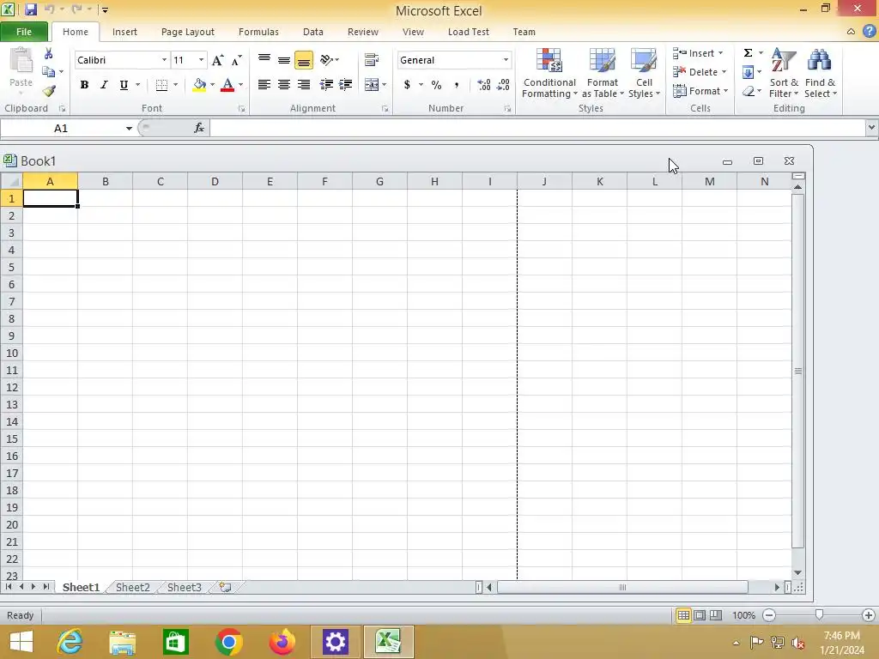Expand the font name Calibri dropdown
The width and height of the screenshot is (879, 659).
click(164, 60)
